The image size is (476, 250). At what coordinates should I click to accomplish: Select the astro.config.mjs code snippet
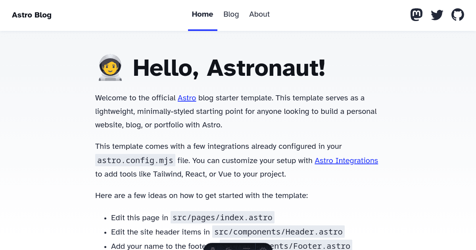click(135, 160)
